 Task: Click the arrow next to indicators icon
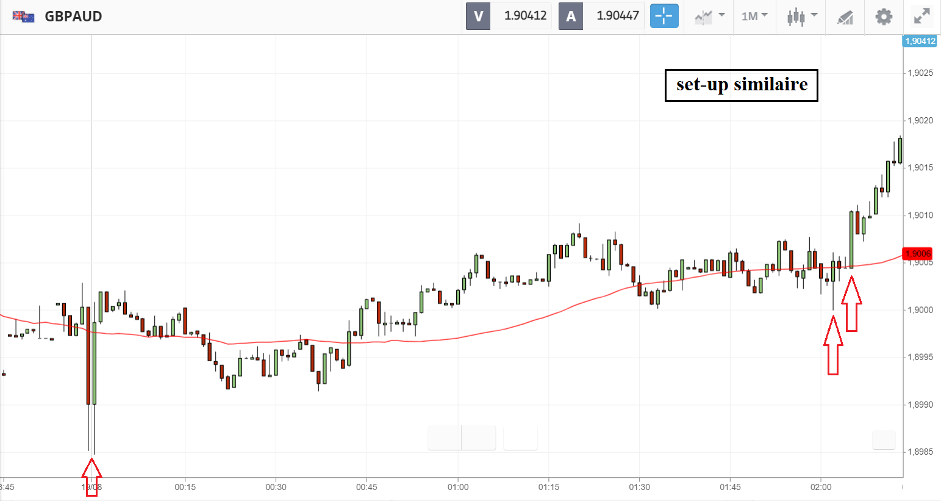(721, 15)
